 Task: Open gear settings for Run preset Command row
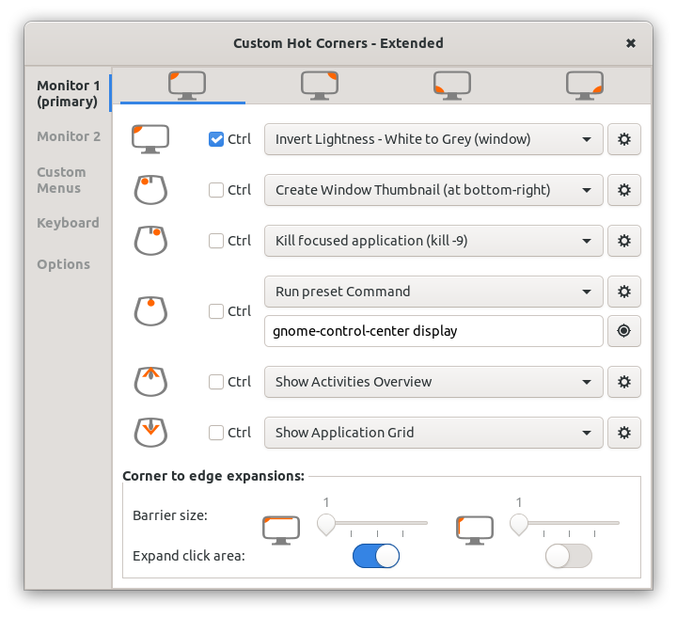coord(624,292)
